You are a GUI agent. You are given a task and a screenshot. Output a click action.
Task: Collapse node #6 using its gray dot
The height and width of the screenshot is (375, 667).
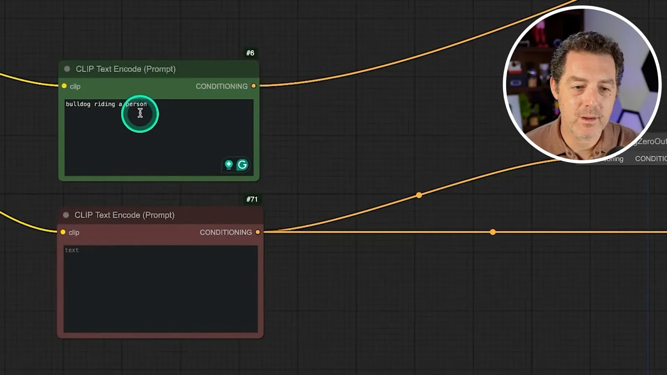tap(67, 69)
